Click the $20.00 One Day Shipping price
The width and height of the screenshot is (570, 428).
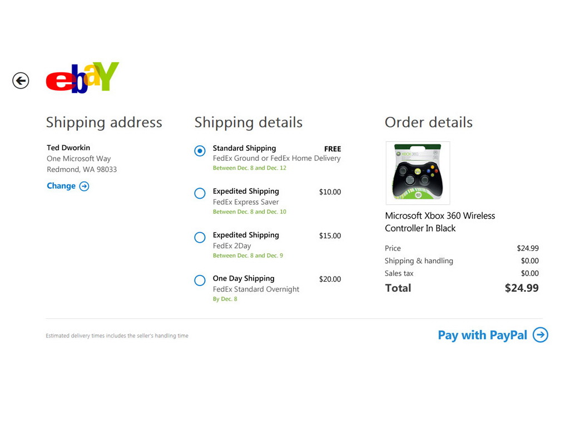330,279
